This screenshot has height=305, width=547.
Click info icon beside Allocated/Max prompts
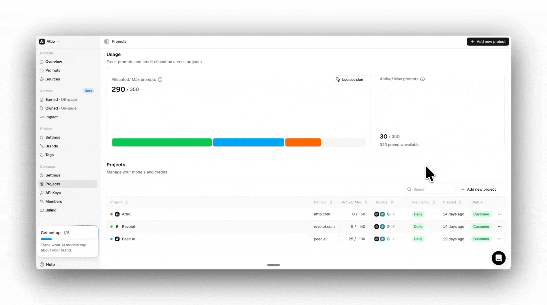pyautogui.click(x=160, y=80)
